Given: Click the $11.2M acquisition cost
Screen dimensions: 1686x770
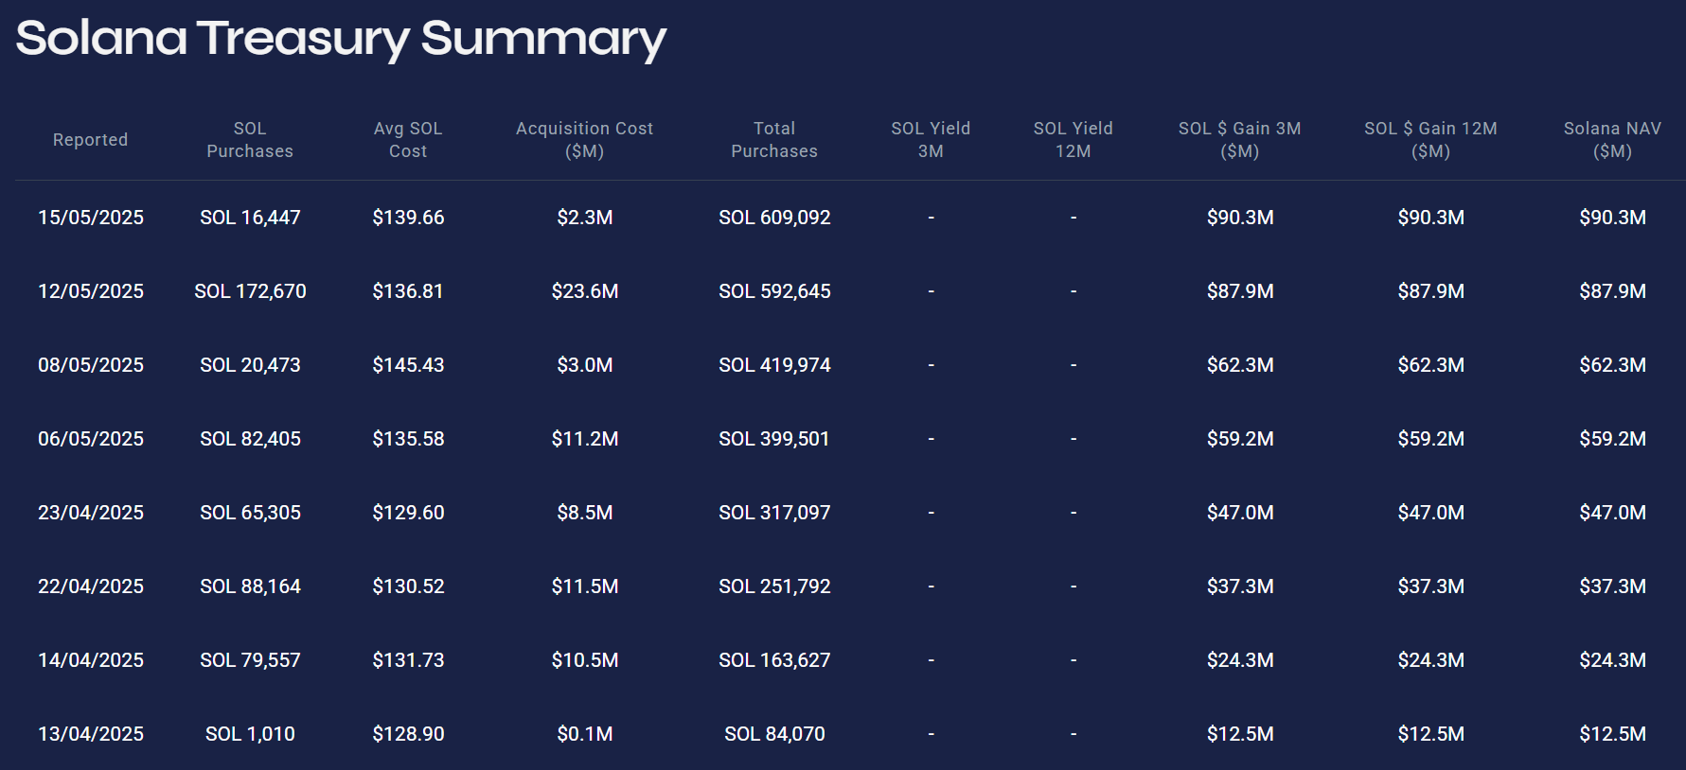Looking at the screenshot, I should [x=585, y=439].
